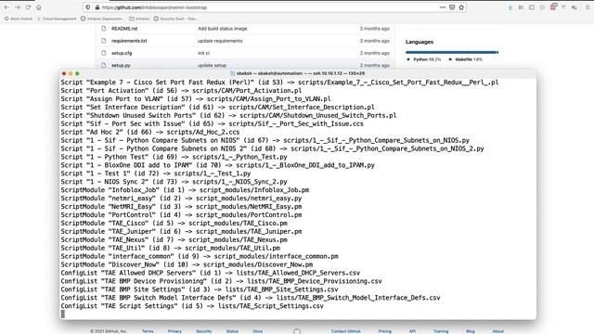This screenshot has width=594, height=334.
Task: Open the Cloud Management bookmark
Action: pos(57,19)
